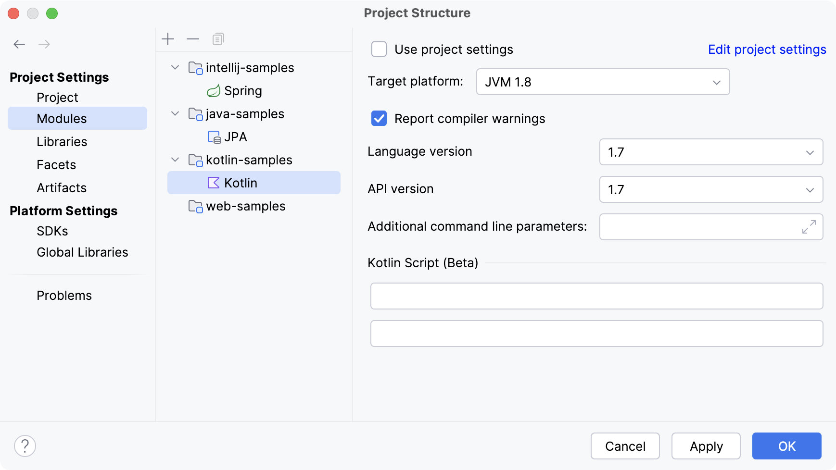The width and height of the screenshot is (836, 470).
Task: Enable Use project settings
Action: (x=379, y=49)
